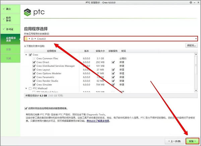Toggle diagnostic report for Creo Direct
This screenshot has width=201, height=146.
(113, 62)
